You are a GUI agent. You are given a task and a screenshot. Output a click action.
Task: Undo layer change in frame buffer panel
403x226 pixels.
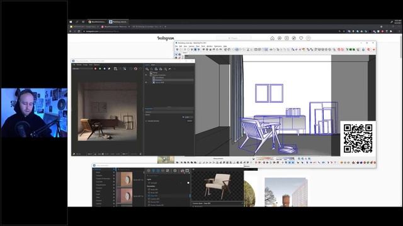[x=169, y=69]
